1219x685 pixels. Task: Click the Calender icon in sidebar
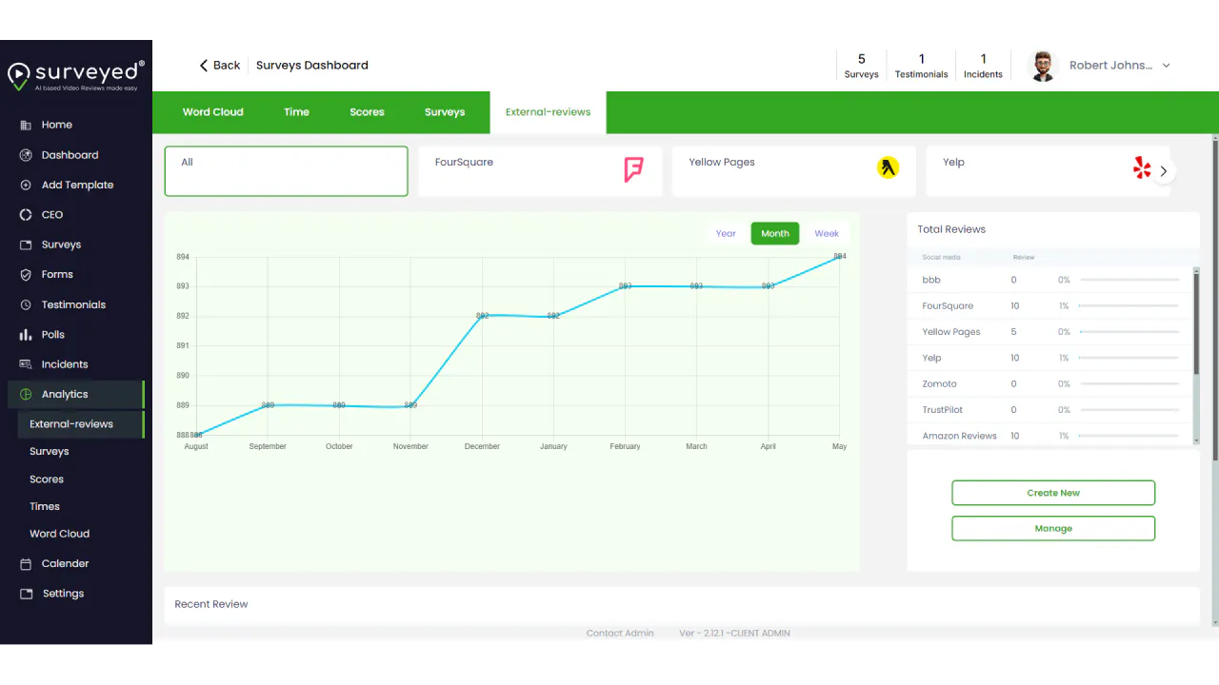(26, 563)
